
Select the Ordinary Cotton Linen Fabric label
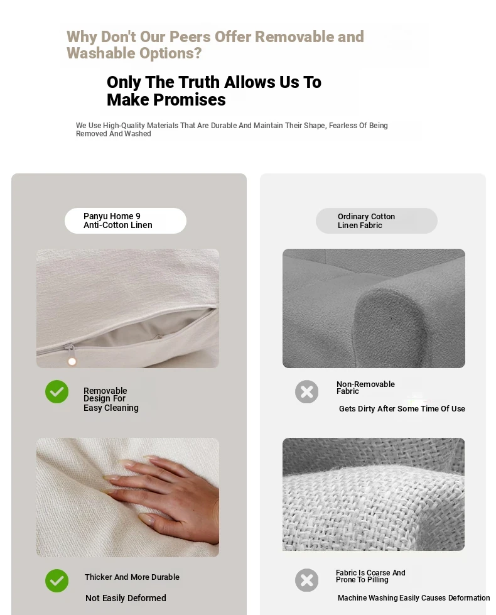[x=377, y=221]
